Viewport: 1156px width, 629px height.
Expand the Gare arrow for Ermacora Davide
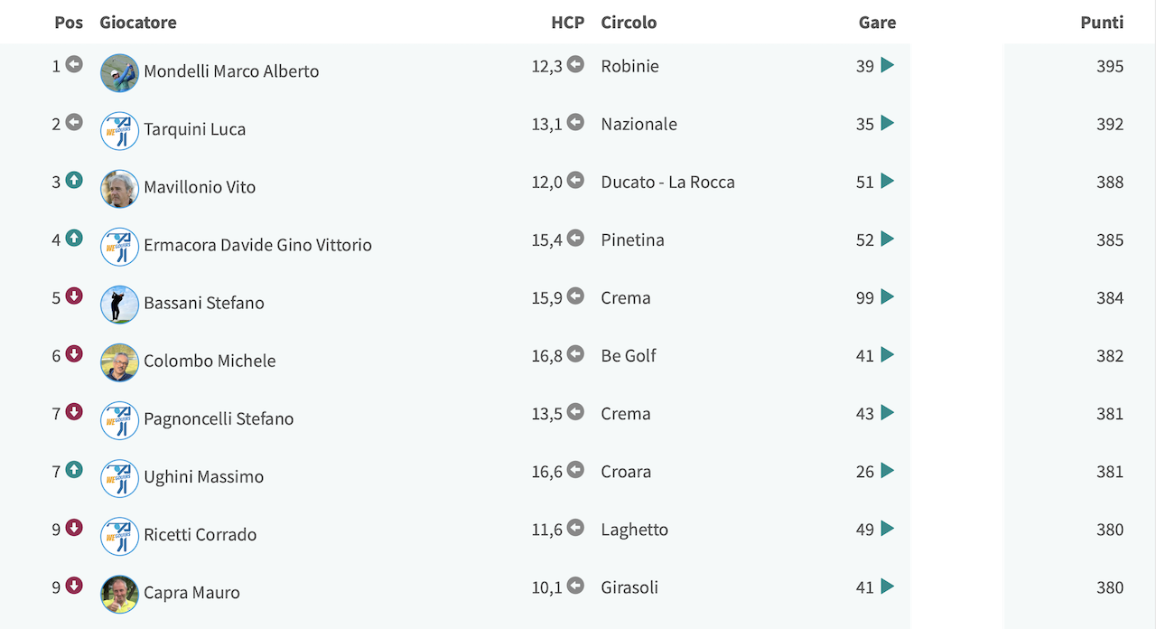(x=887, y=239)
